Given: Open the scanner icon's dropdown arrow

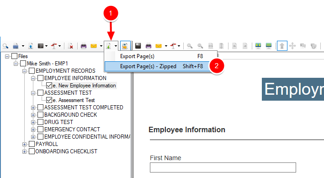Looking at the screenshot, I should (23, 46).
